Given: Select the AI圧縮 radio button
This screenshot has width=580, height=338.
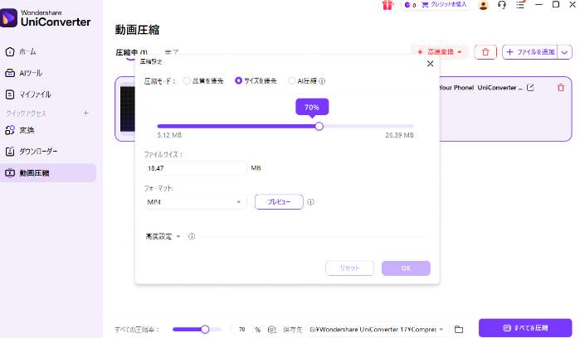Looking at the screenshot, I should [292, 81].
